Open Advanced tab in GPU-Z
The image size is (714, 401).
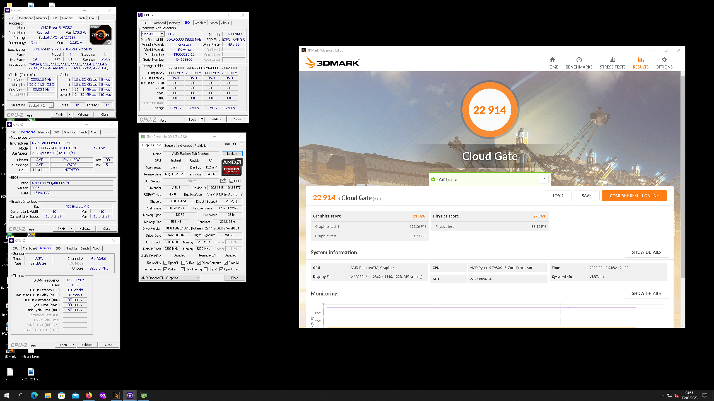pos(185,145)
